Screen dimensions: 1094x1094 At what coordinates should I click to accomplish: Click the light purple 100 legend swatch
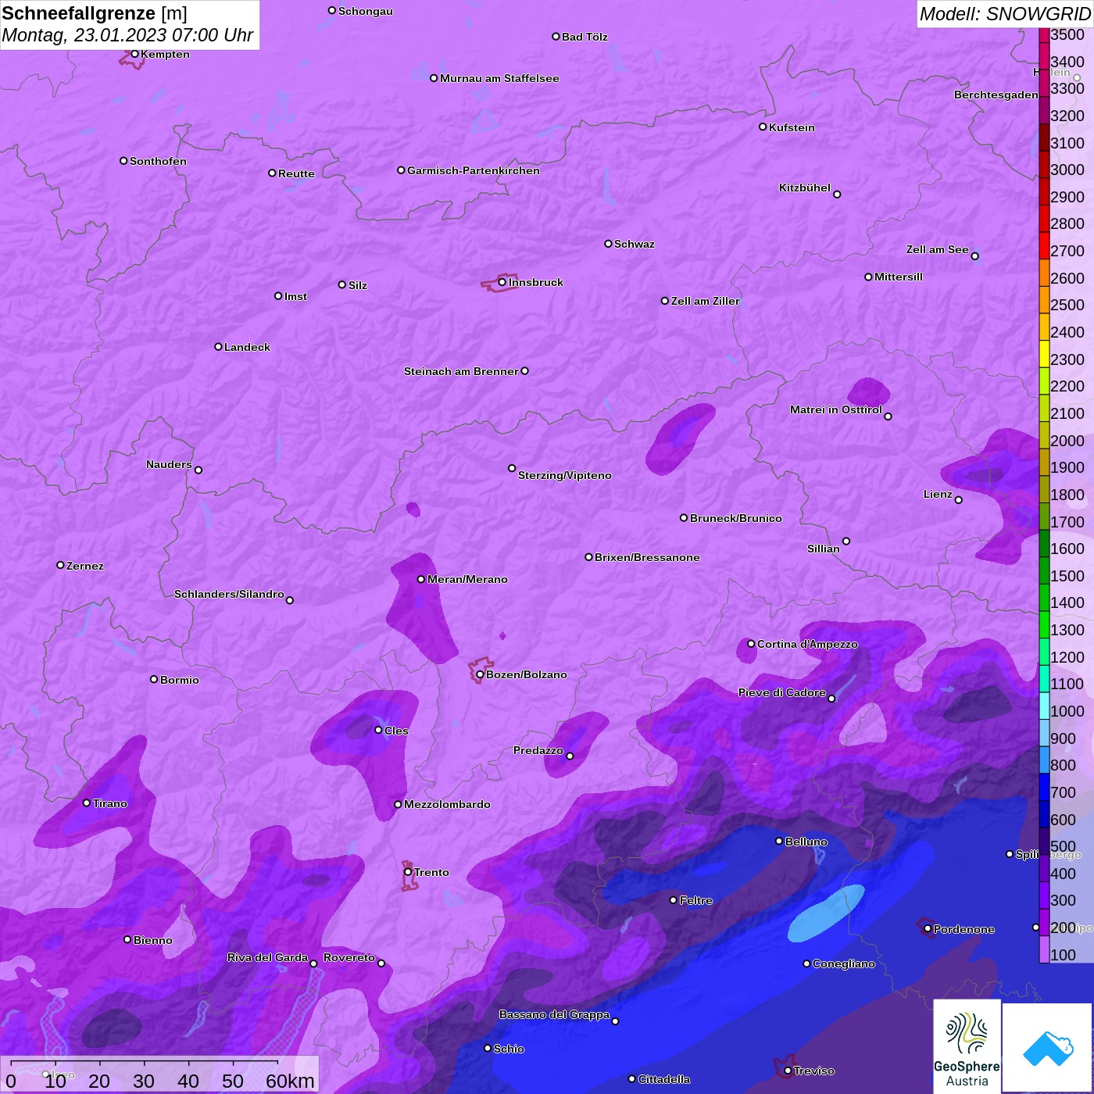pyautogui.click(x=1044, y=949)
